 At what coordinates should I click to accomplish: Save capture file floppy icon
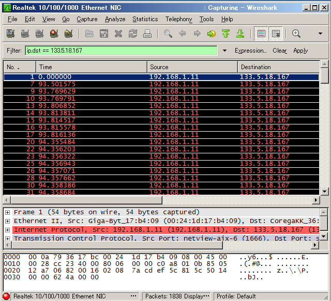click(x=104, y=34)
